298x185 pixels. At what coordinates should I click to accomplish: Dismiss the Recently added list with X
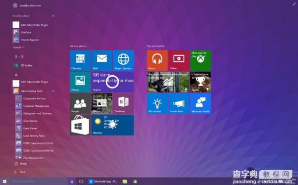click(53, 16)
